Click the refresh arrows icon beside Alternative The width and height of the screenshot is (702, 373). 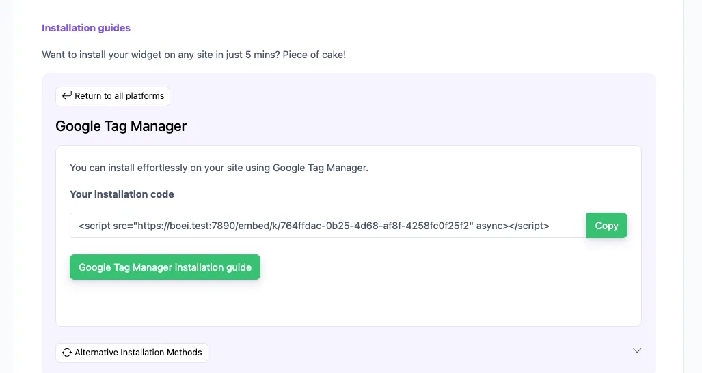pyautogui.click(x=67, y=353)
